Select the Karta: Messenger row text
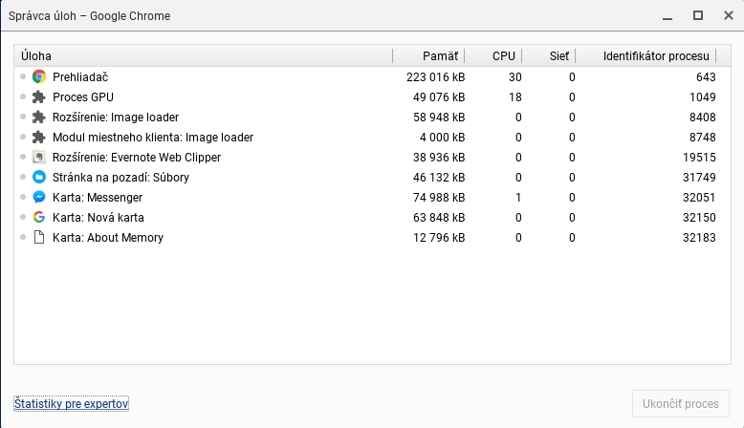The image size is (744, 428). [x=98, y=198]
